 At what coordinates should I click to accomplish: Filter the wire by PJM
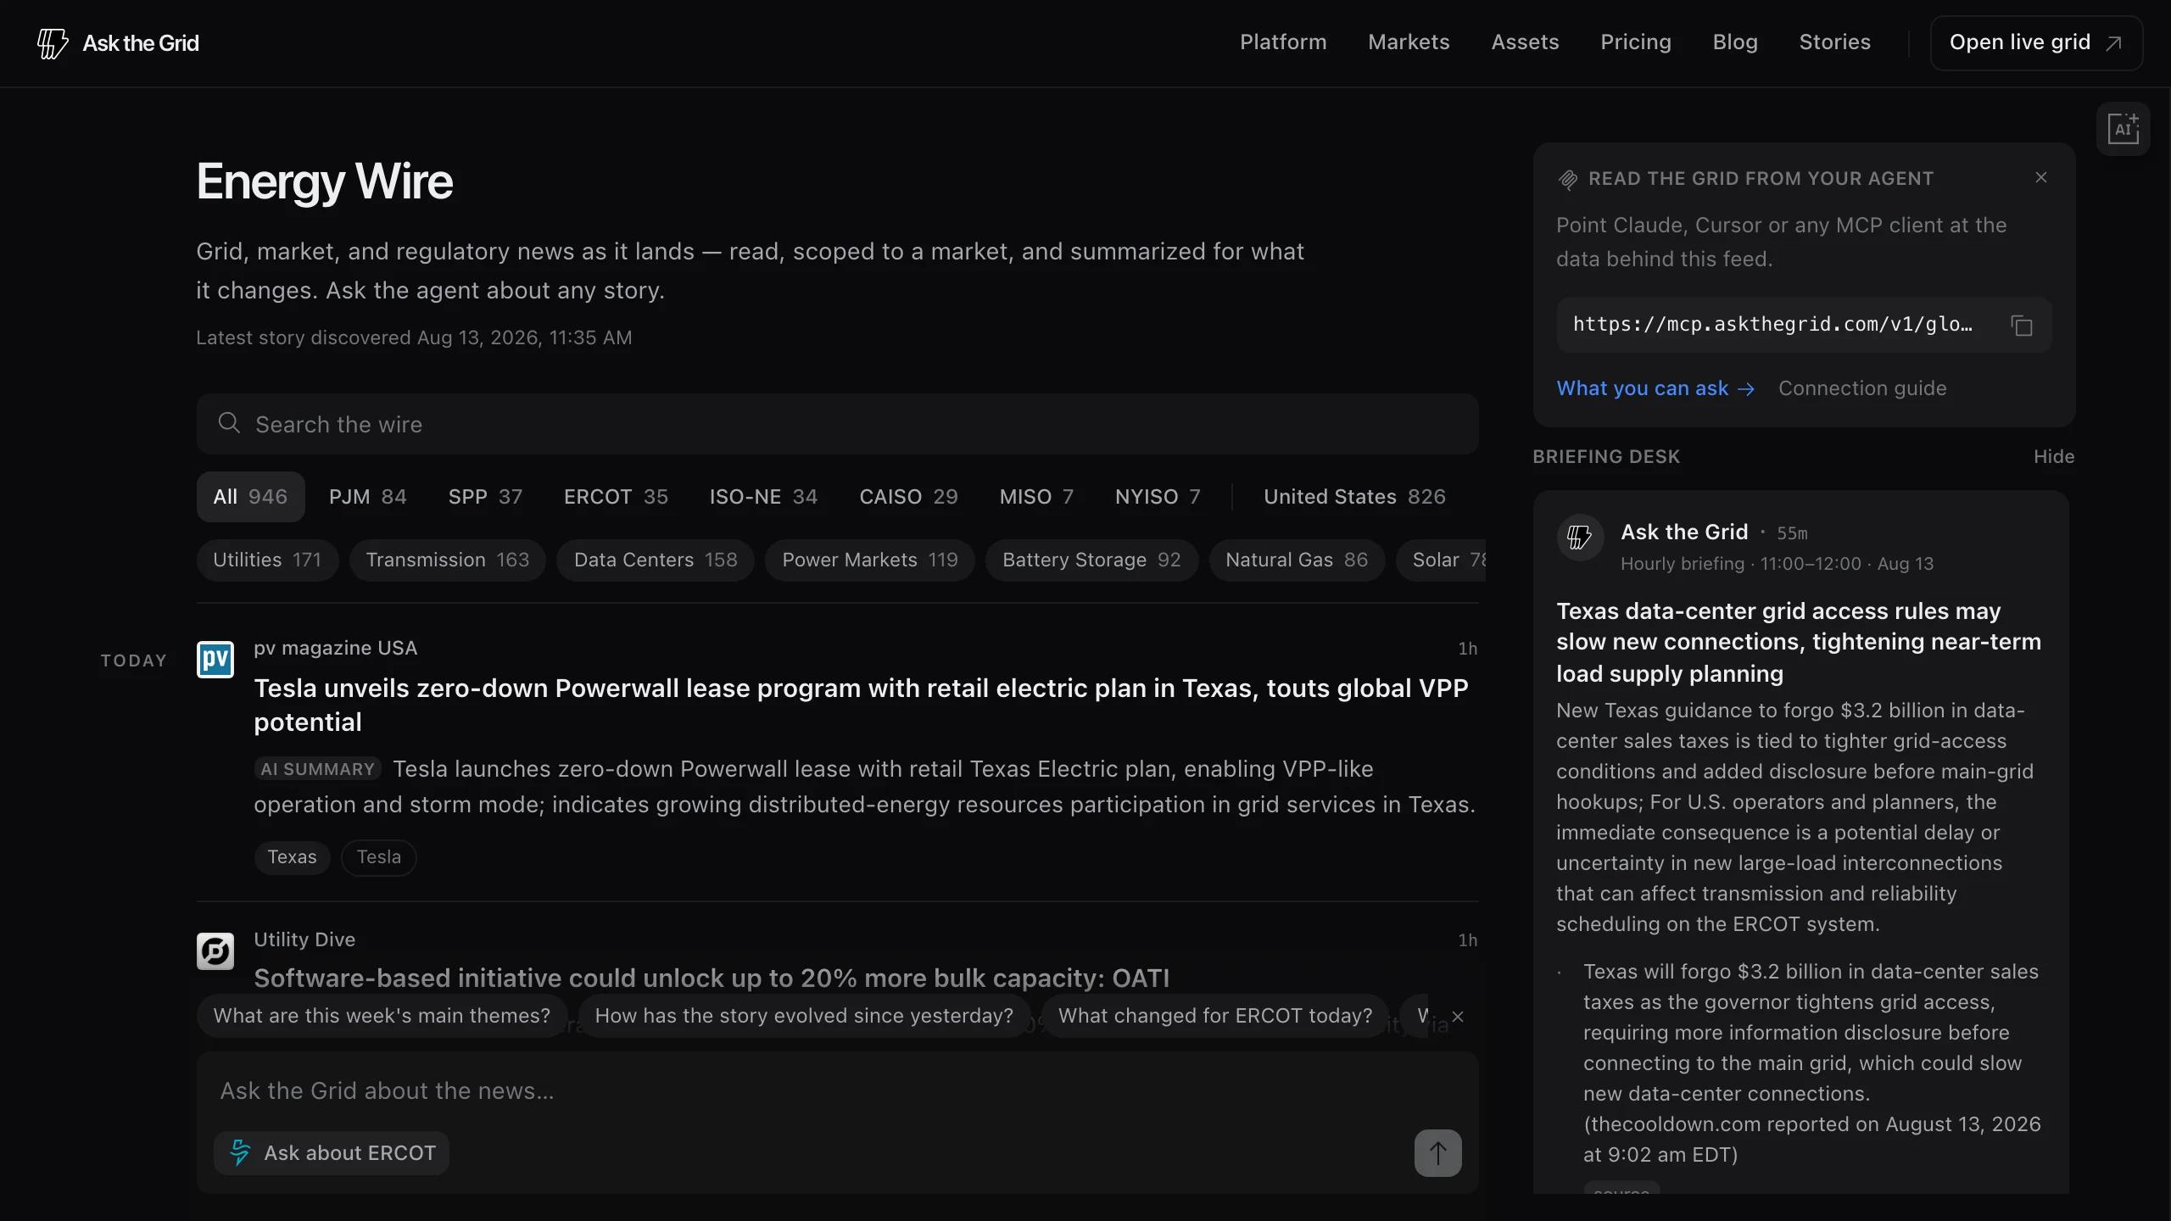coord(368,497)
